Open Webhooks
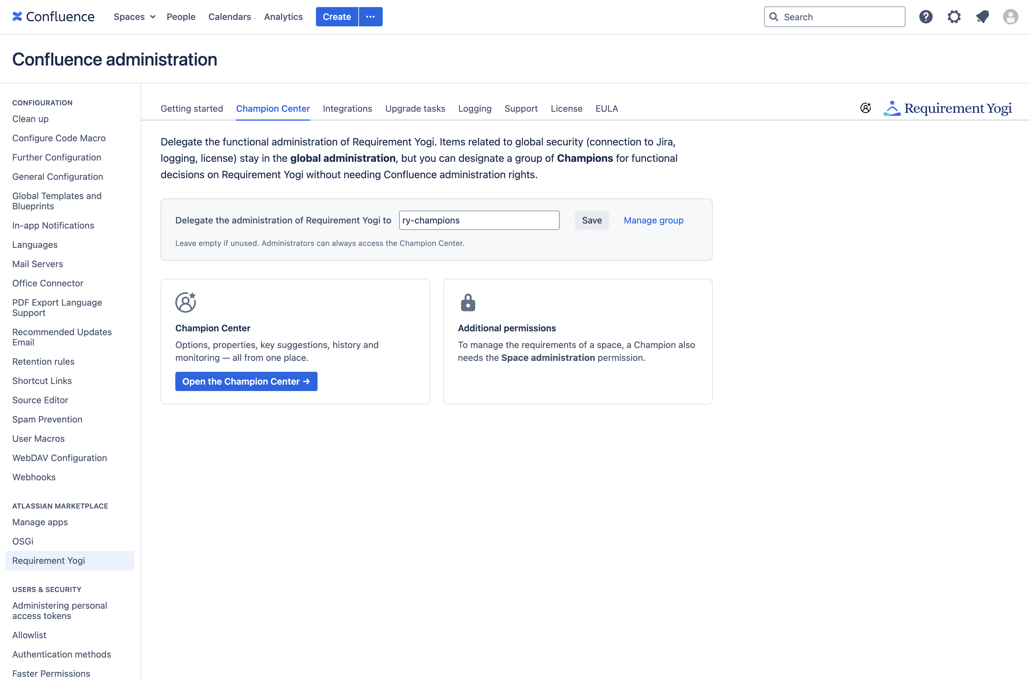The width and height of the screenshot is (1030, 680). [x=34, y=477]
